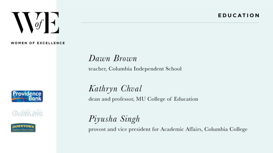
Task: Click the Downtown Appliance Home Center logo
Action: coord(23,128)
